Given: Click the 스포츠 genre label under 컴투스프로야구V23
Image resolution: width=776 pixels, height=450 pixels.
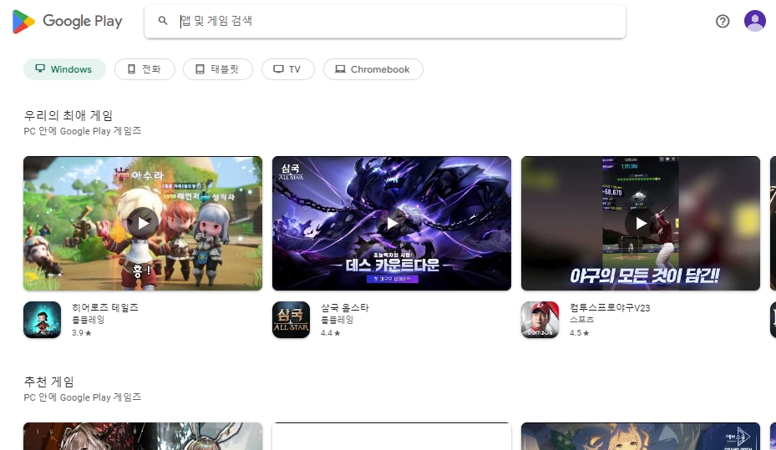Looking at the screenshot, I should point(582,320).
